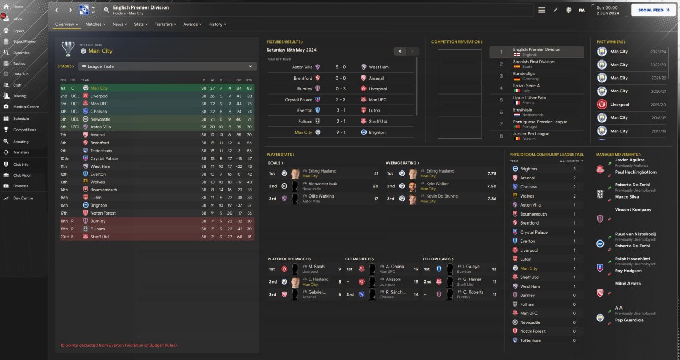
Task: Open the Transfers tab in top menu
Action: pos(166,24)
